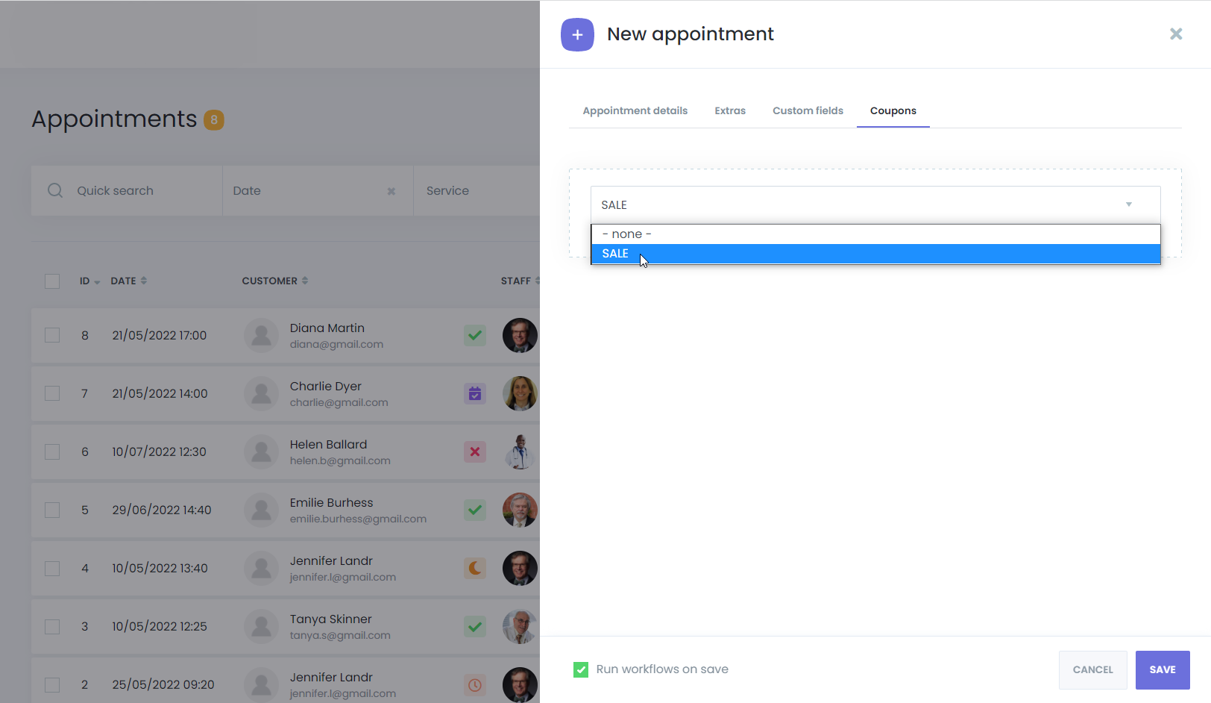
Task: Collapse the coupon dropdown using its arrow
Action: 1129,204
